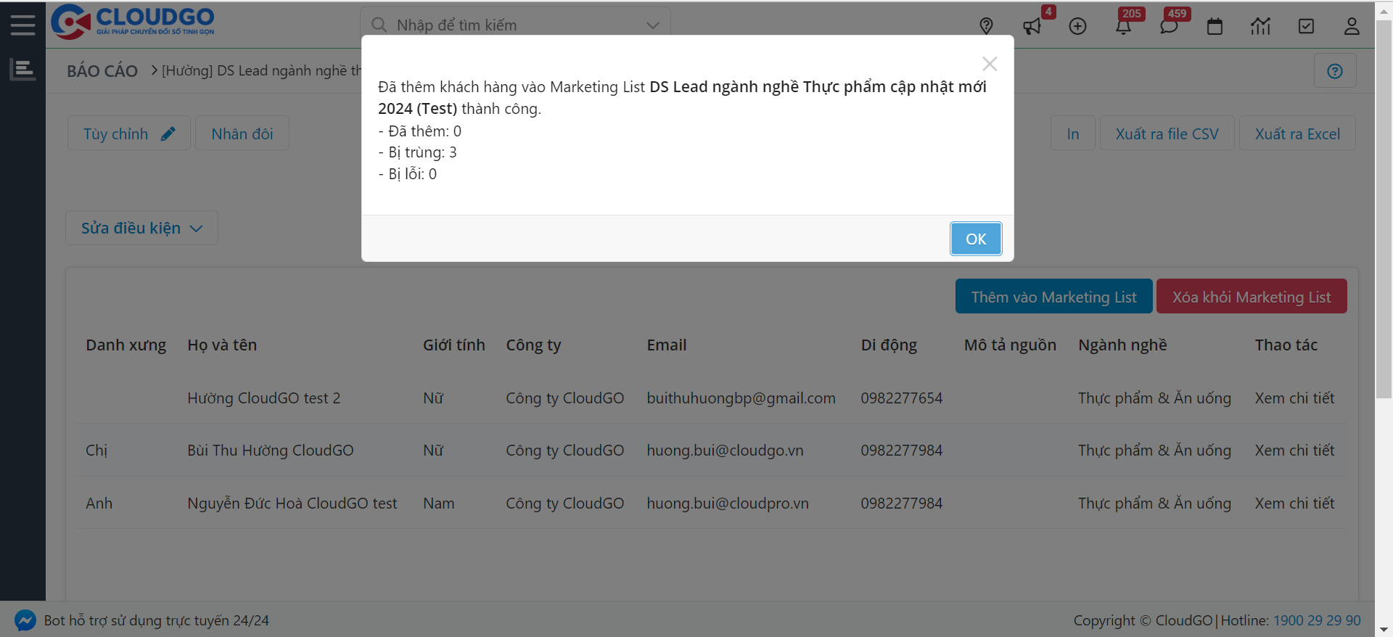This screenshot has height=637, width=1393.
Task: Click the hotline number 1900 29 29 90
Action: tap(1317, 620)
